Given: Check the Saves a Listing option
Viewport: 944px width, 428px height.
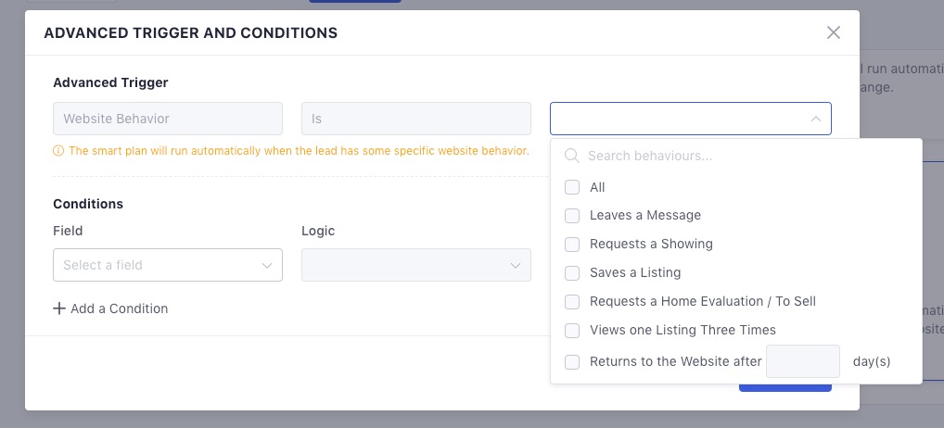Looking at the screenshot, I should [x=572, y=273].
